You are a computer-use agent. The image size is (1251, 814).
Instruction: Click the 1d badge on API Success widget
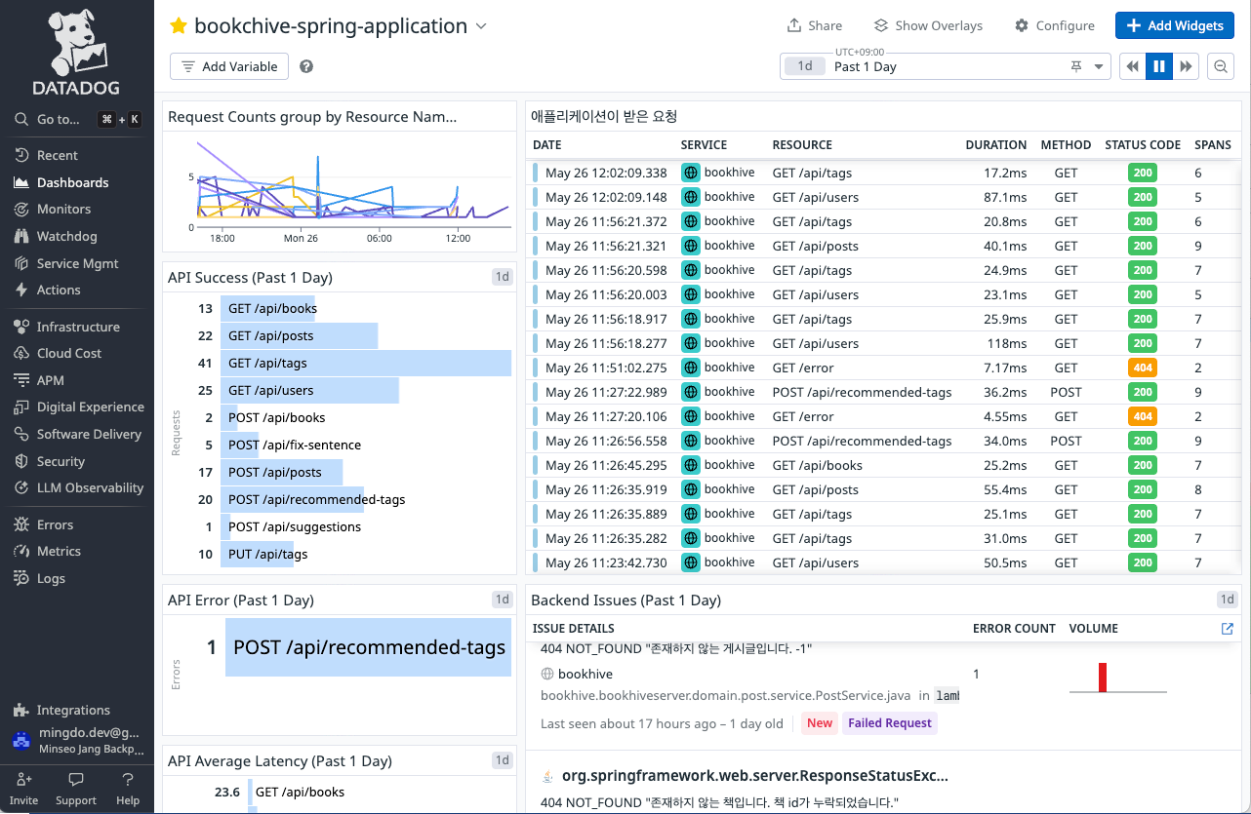(502, 277)
